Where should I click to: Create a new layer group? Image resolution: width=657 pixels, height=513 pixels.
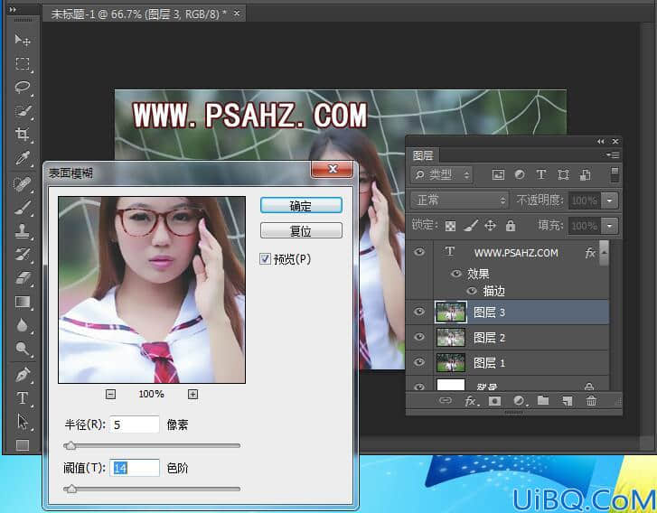click(543, 401)
